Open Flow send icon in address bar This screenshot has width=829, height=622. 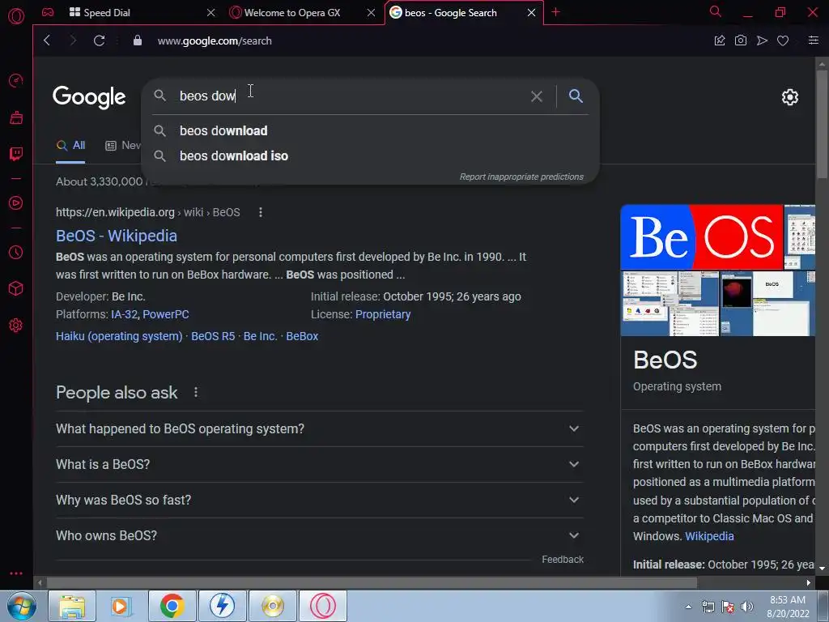click(762, 40)
